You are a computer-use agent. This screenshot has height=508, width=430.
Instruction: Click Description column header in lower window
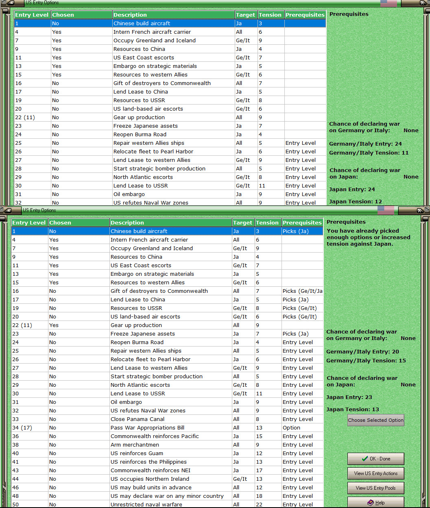pyautogui.click(x=170, y=222)
